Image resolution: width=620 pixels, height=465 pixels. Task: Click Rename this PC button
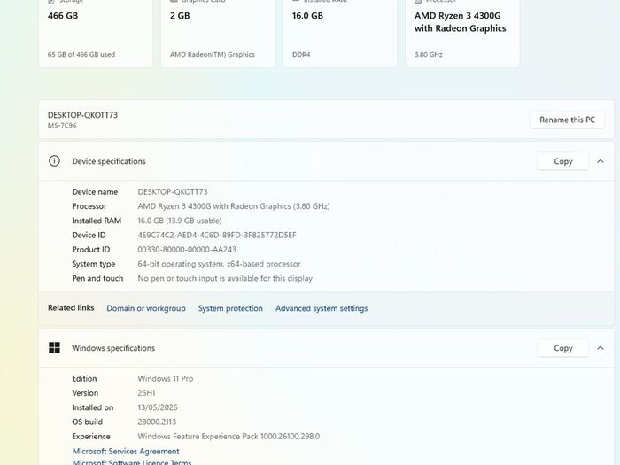[567, 120]
